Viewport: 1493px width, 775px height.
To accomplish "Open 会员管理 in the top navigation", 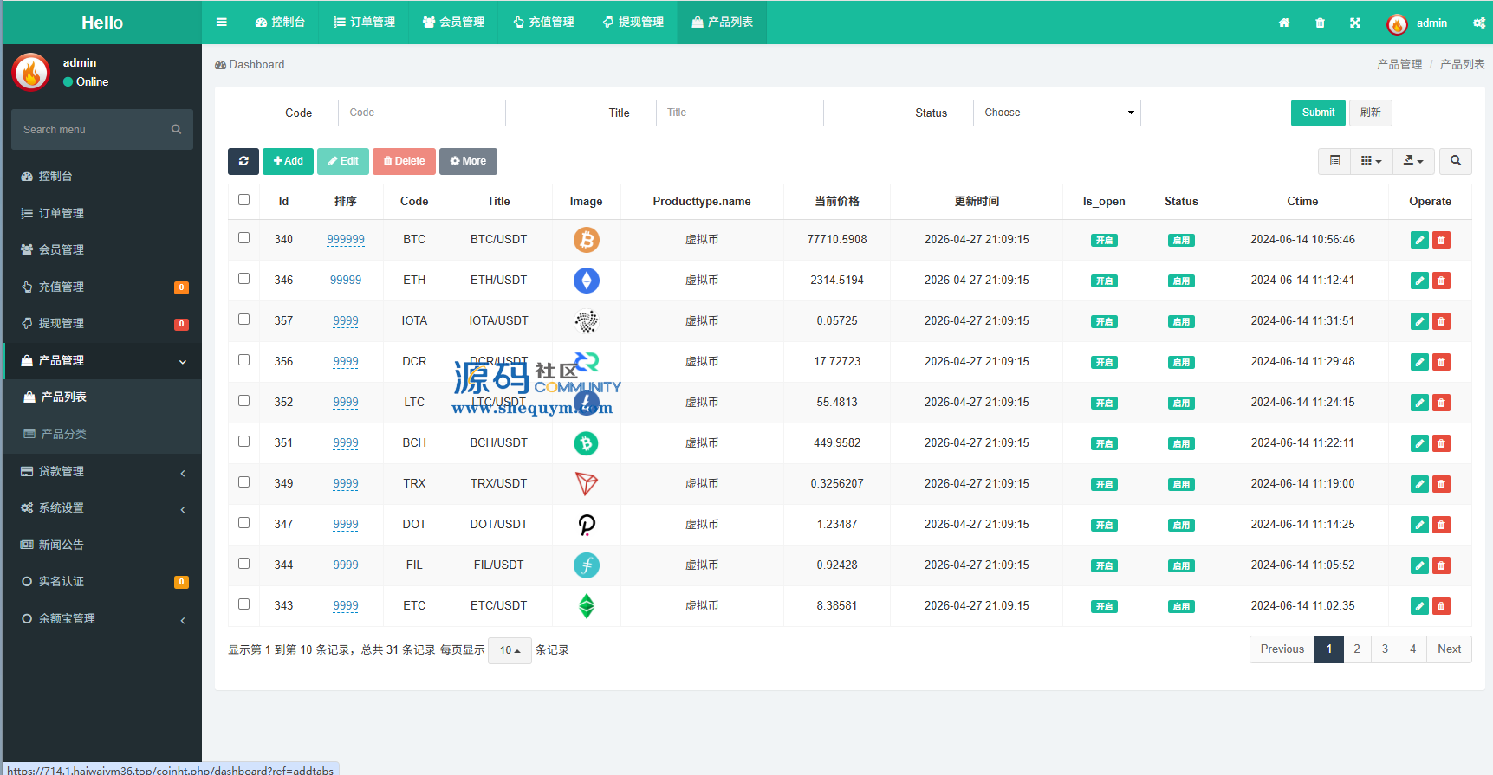I will click(x=453, y=23).
